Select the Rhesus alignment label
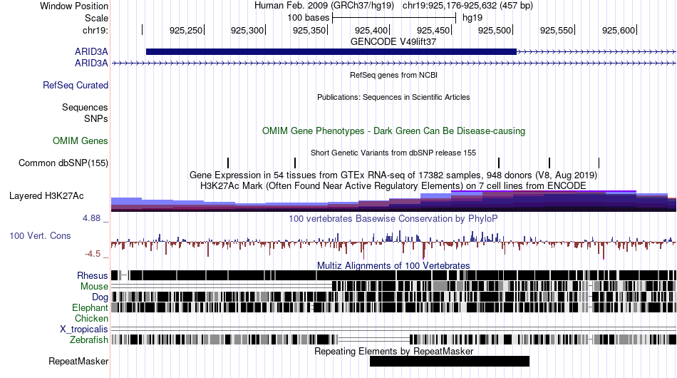677x378 pixels. click(92, 275)
